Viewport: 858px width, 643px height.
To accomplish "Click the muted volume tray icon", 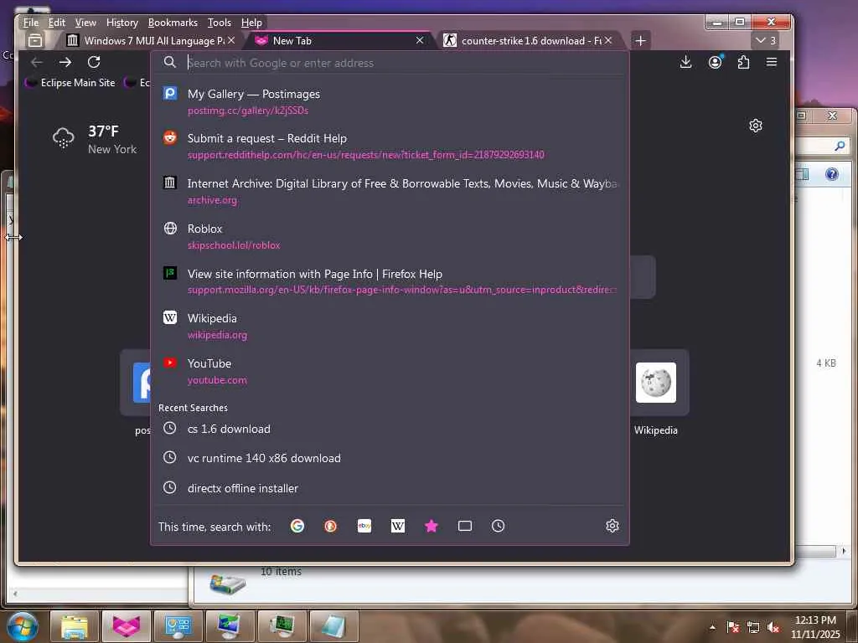I will point(773,627).
